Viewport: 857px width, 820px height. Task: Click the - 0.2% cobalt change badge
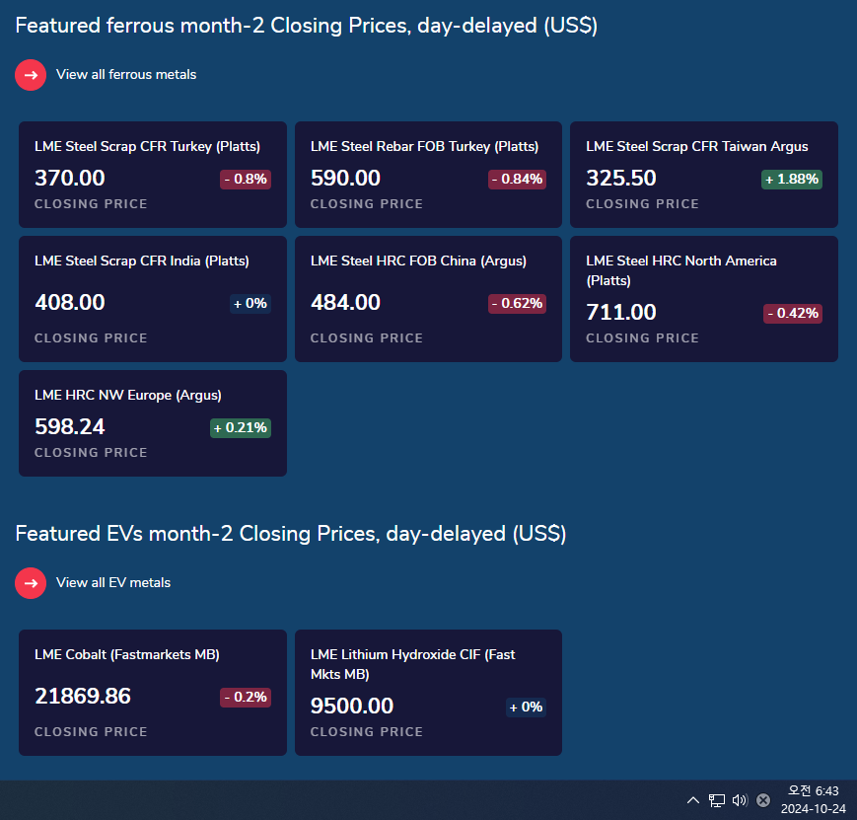pos(246,698)
